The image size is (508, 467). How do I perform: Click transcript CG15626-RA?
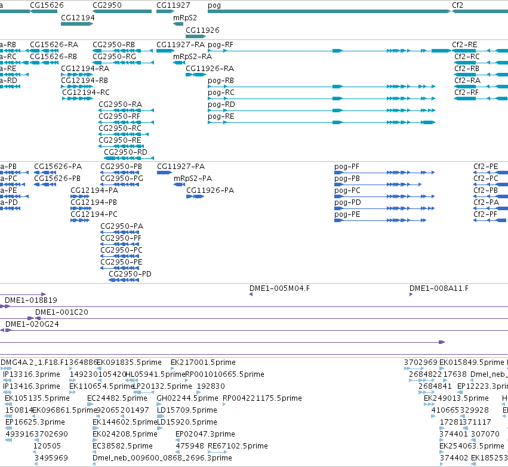click(x=44, y=51)
